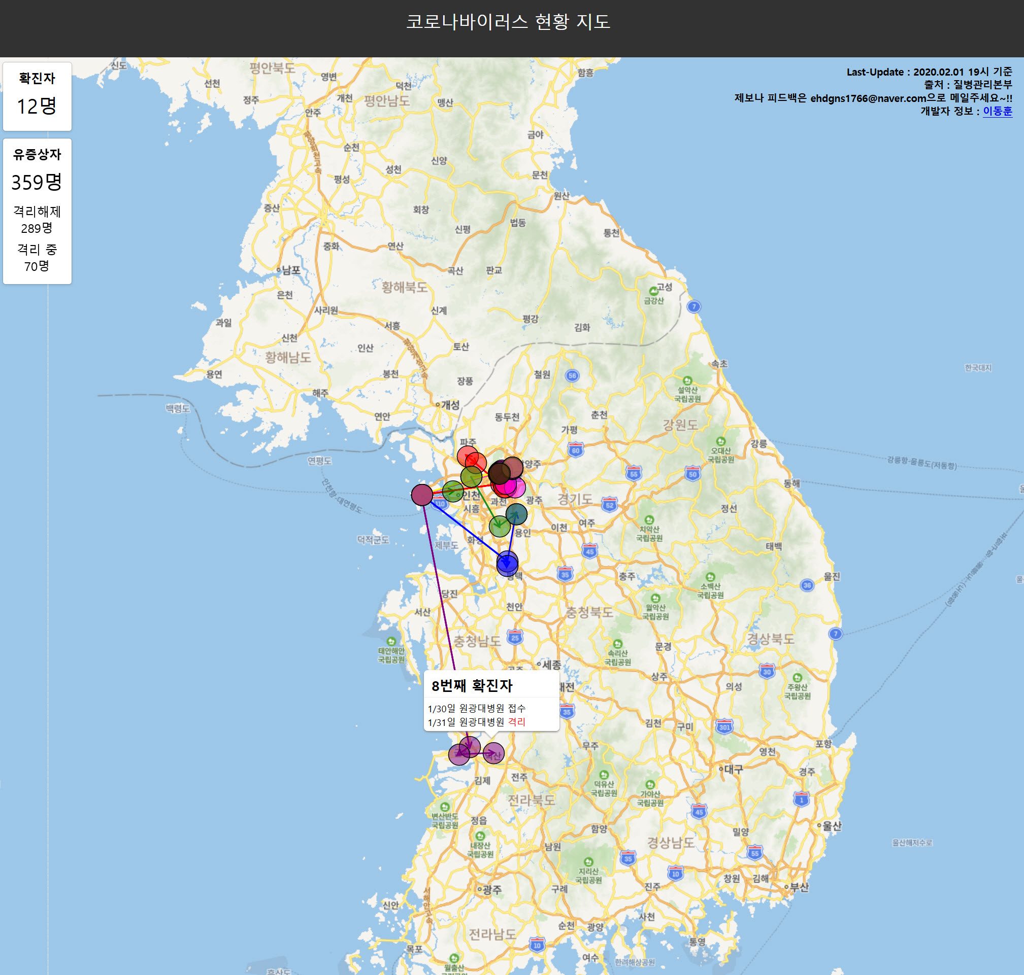
Task: Click the purple marker over 익산
Action: (x=493, y=753)
